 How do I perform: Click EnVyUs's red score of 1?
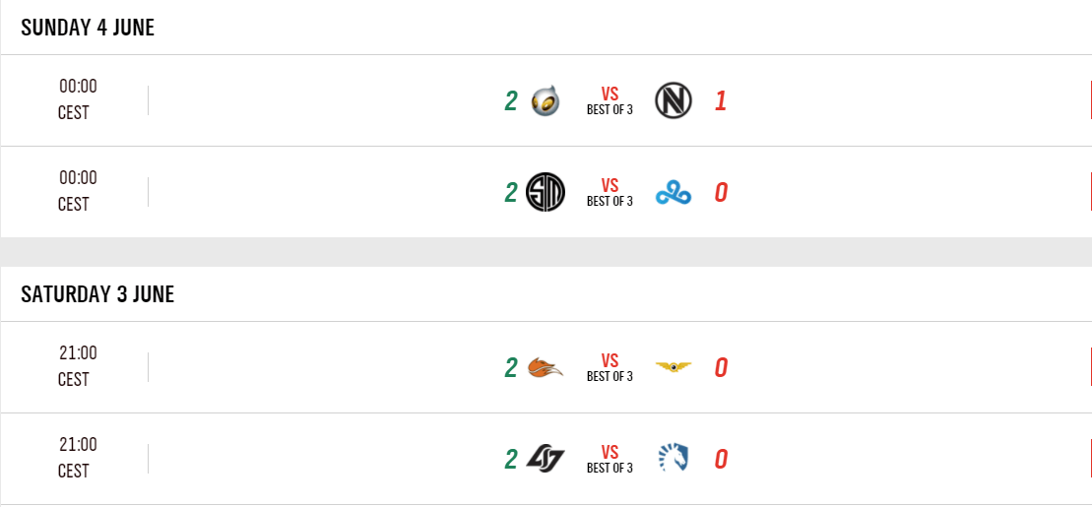click(x=721, y=101)
